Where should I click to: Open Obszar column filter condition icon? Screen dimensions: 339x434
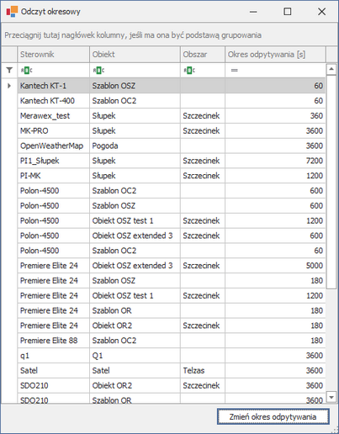coord(189,71)
